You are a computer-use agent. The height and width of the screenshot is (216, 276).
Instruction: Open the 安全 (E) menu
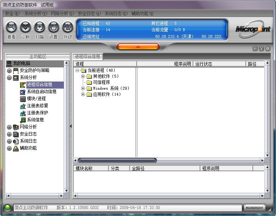pos(12,13)
